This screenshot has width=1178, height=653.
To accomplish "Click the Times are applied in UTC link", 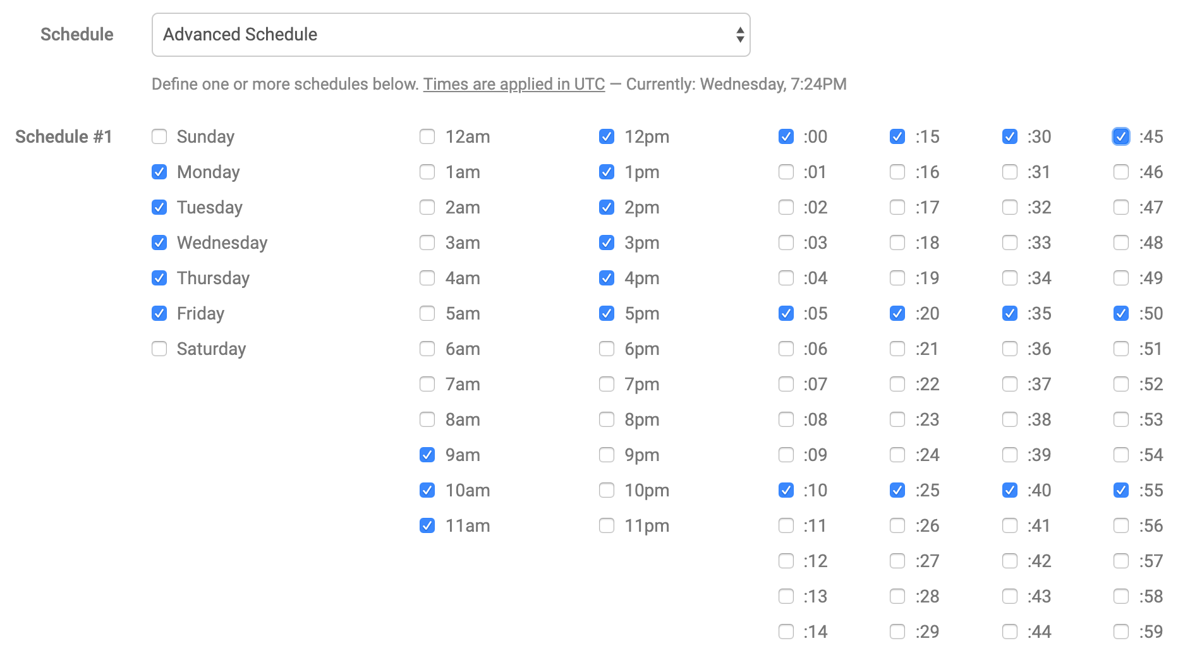I will (x=513, y=83).
